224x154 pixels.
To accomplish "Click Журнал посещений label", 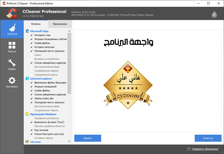I will point(45,86).
